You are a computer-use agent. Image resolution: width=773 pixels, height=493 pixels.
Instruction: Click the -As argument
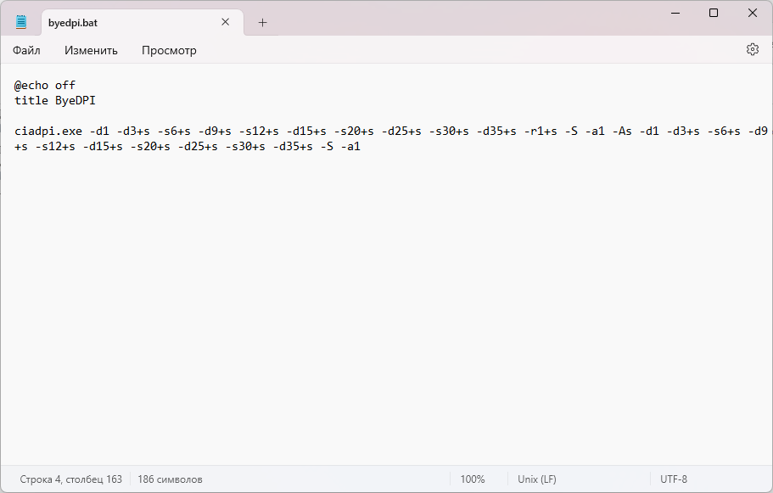(622, 132)
